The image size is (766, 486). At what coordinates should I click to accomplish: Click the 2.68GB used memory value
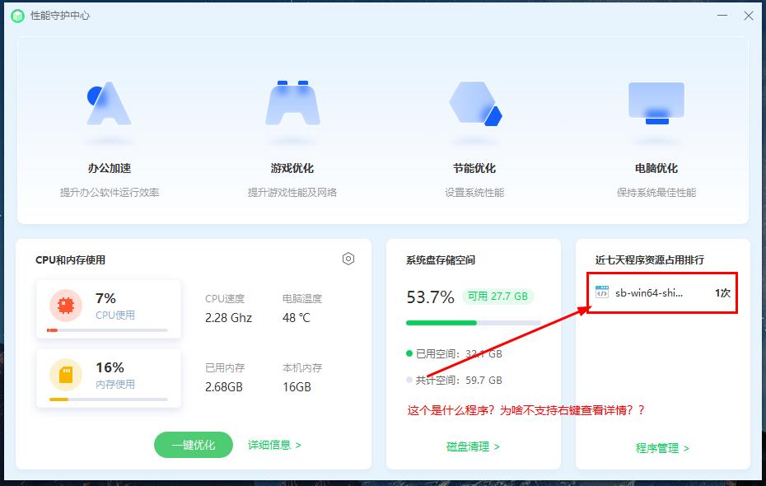pos(224,387)
